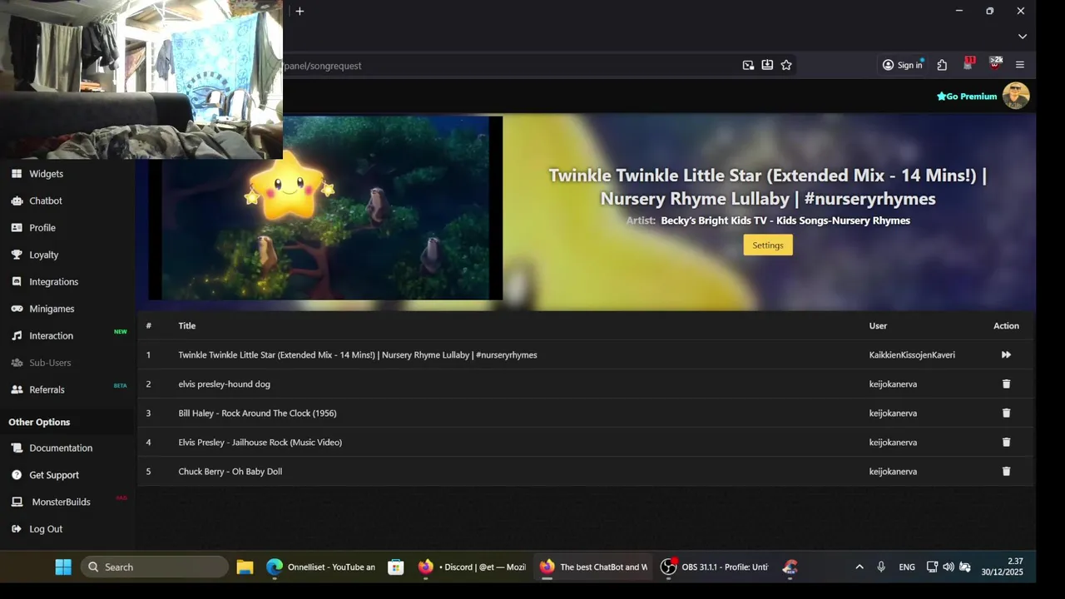Click the song video thumbnail
Screen dimensions: 1065x599
point(325,207)
